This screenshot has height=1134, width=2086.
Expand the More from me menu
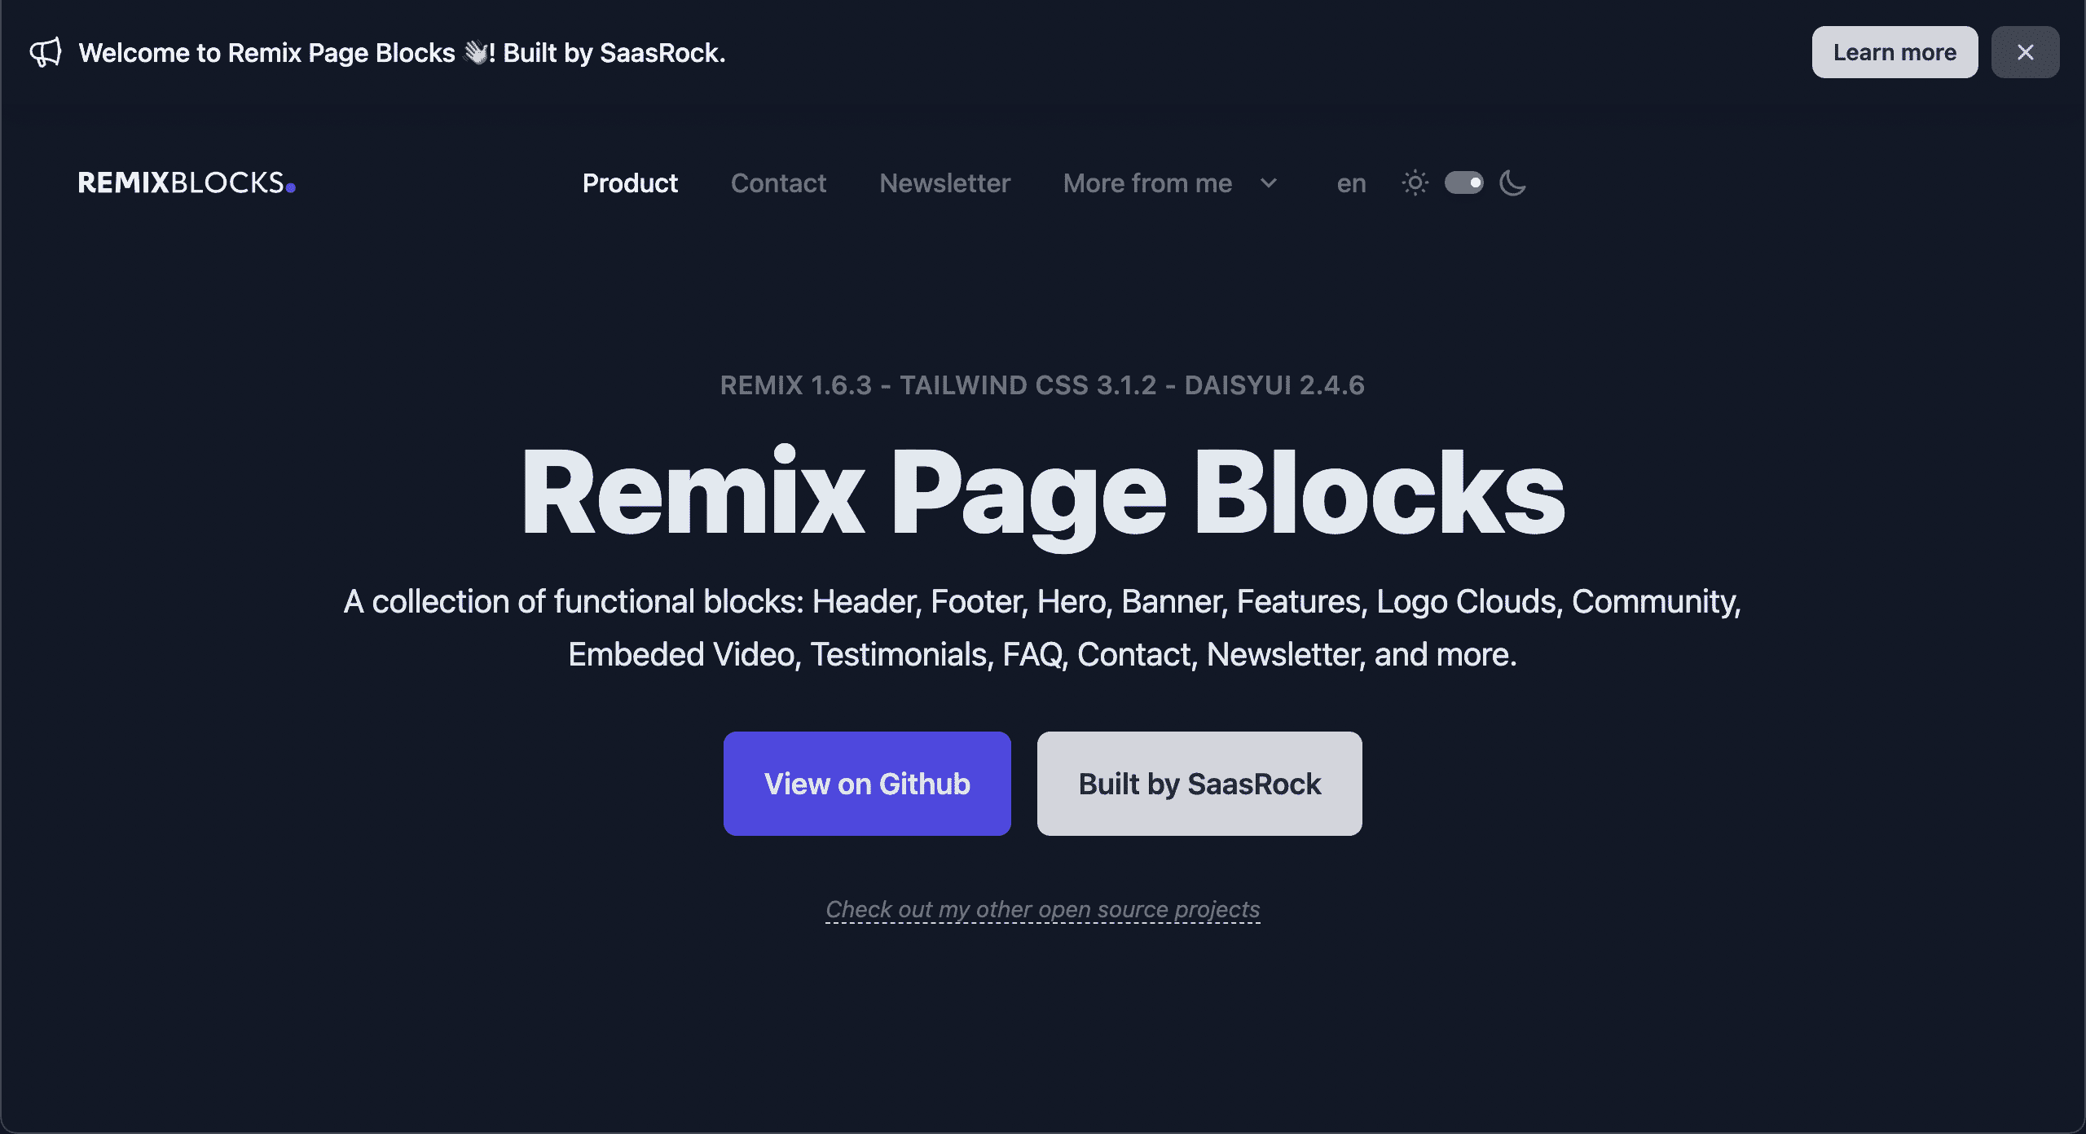click(x=1170, y=183)
